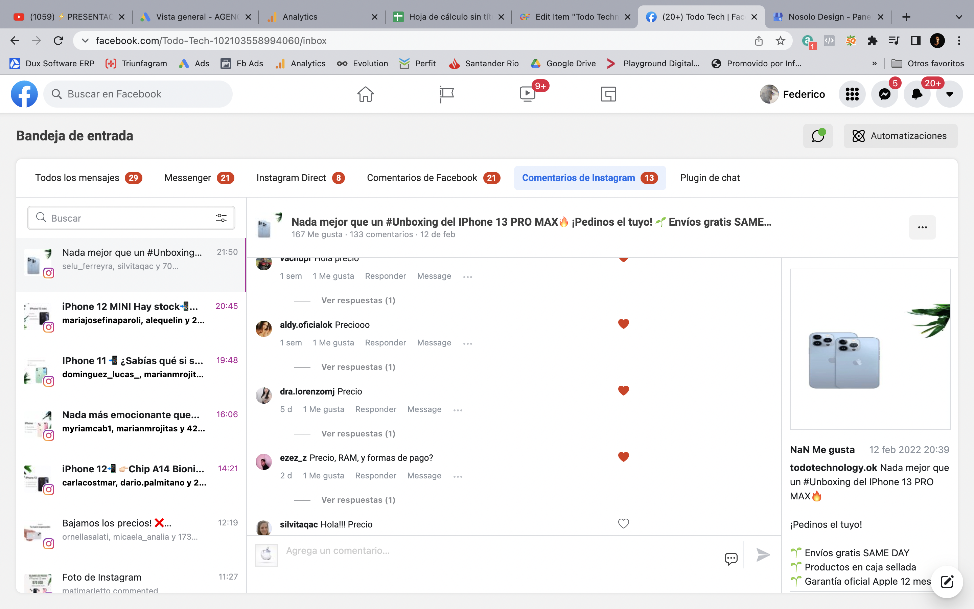974x609 pixels.
Task: Click the availability chat bubble icon
Action: pos(818,136)
